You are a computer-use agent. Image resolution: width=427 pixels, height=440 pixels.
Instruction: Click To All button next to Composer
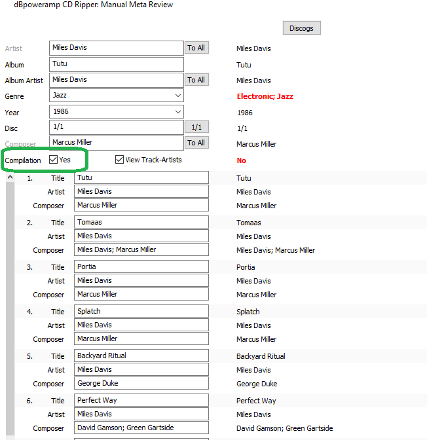(x=196, y=143)
